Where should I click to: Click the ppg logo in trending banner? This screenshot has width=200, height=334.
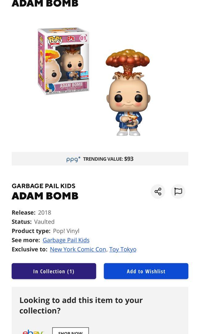click(x=73, y=159)
